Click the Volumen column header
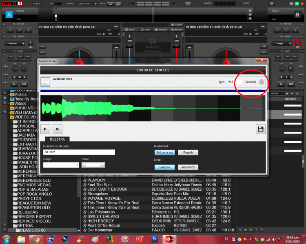 pos(290,99)
